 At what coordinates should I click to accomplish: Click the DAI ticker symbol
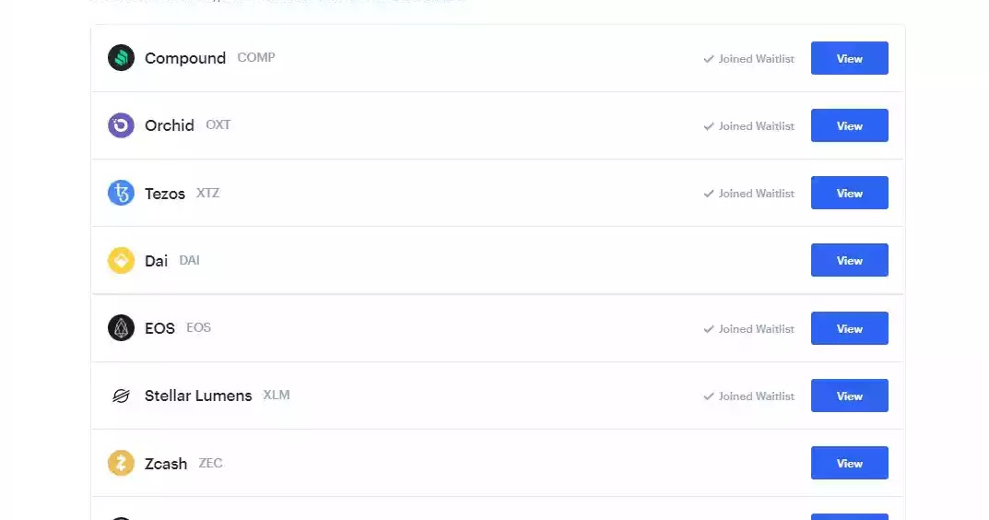(189, 260)
